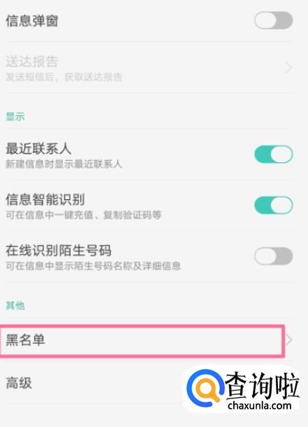This screenshot has height=427, width=308.
Task: Toggle the 信息弹窗 switch
Action: tap(274, 20)
